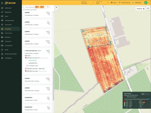Collapse the DOT dataset card

(x=49, y=53)
